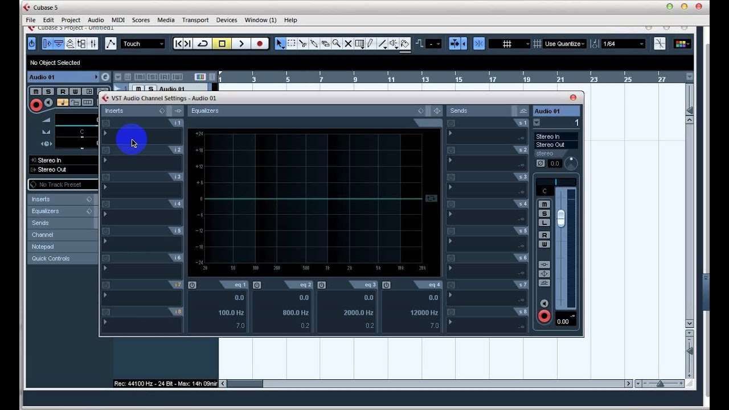Click the eq 4 frequency 12000 Hz
Image resolution: width=729 pixels, height=410 pixels.
point(424,313)
